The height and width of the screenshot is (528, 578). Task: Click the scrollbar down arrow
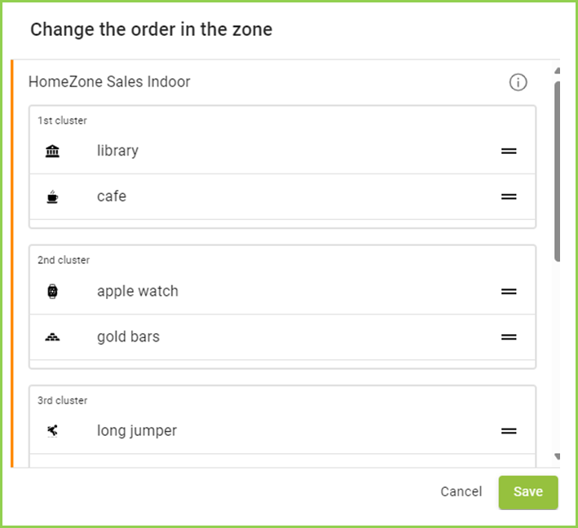coord(558,457)
